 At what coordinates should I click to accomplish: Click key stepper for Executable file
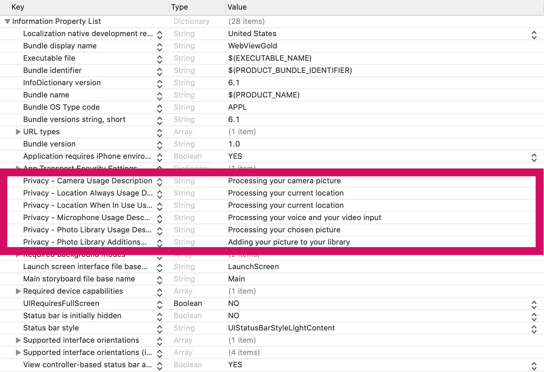click(x=160, y=59)
